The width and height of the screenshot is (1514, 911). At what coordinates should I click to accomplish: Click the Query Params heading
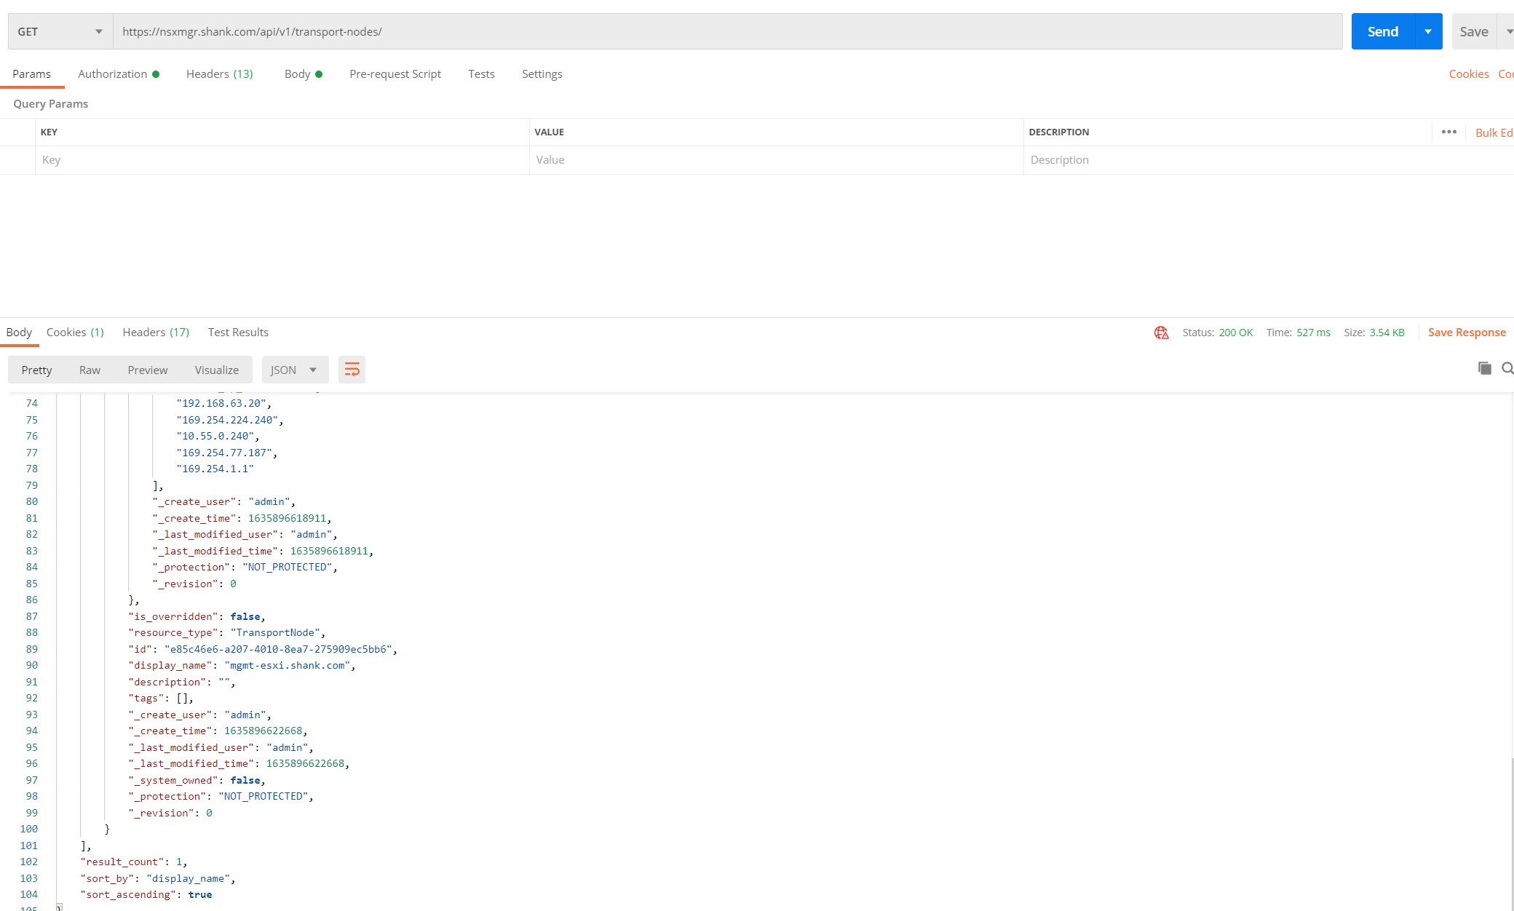pyautogui.click(x=50, y=104)
